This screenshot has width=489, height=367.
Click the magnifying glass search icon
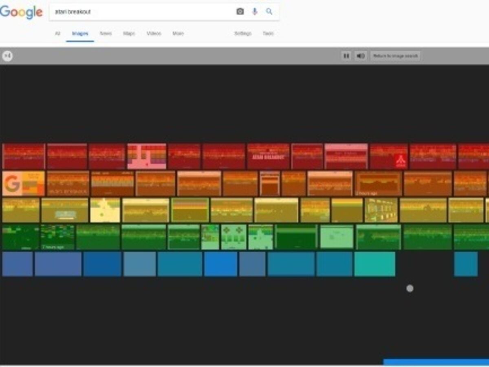(x=269, y=12)
